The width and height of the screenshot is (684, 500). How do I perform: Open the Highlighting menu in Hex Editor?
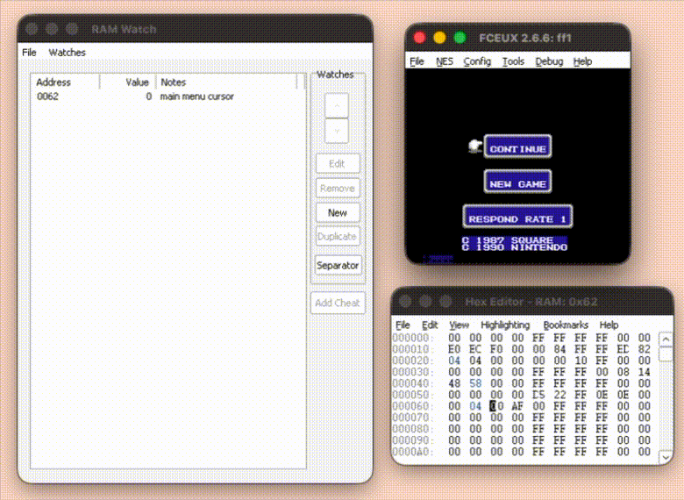click(x=505, y=325)
